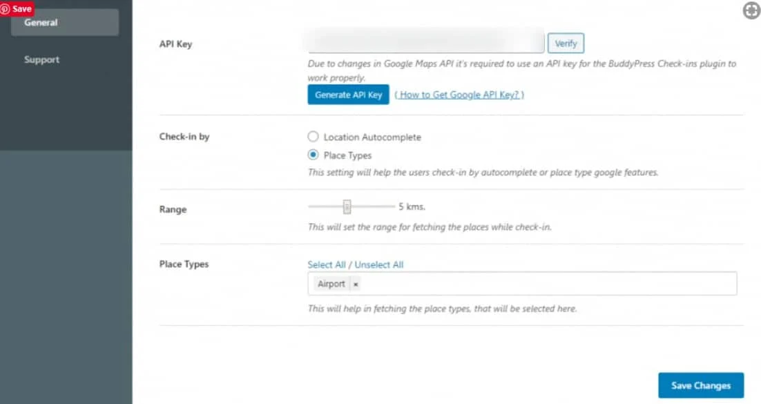The height and width of the screenshot is (404, 761).
Task: Click the 'API Key' field label
Action: [175, 44]
